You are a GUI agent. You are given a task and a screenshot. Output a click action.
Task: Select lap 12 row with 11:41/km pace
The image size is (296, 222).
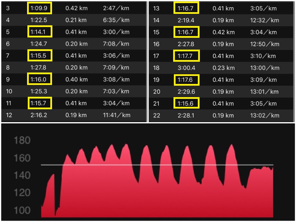tap(74, 115)
